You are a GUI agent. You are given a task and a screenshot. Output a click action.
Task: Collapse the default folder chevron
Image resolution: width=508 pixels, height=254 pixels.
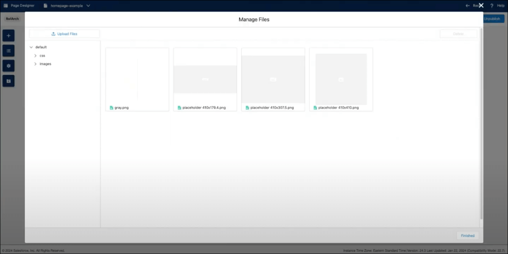tap(31, 47)
